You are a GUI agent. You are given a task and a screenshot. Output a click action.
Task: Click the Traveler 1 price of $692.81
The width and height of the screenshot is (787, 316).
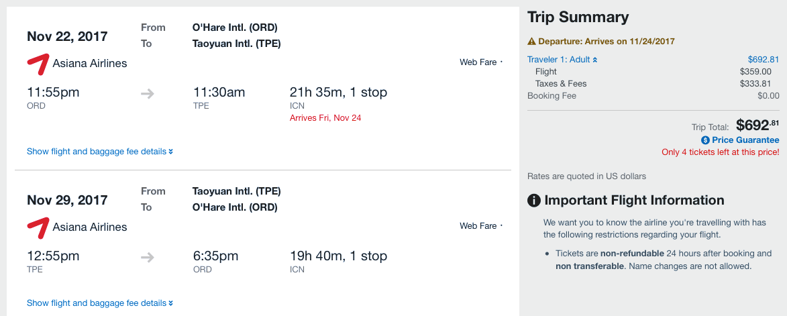coord(764,60)
